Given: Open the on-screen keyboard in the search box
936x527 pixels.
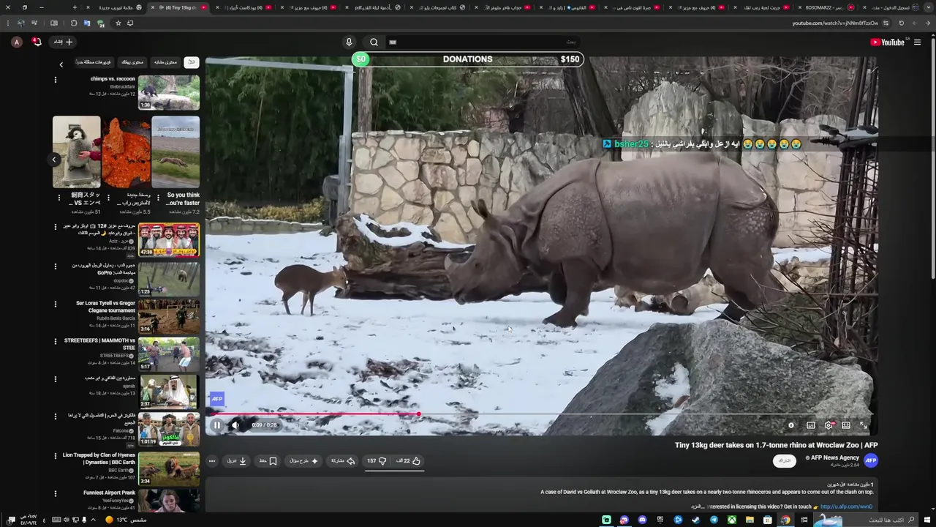Looking at the screenshot, I should click(393, 42).
